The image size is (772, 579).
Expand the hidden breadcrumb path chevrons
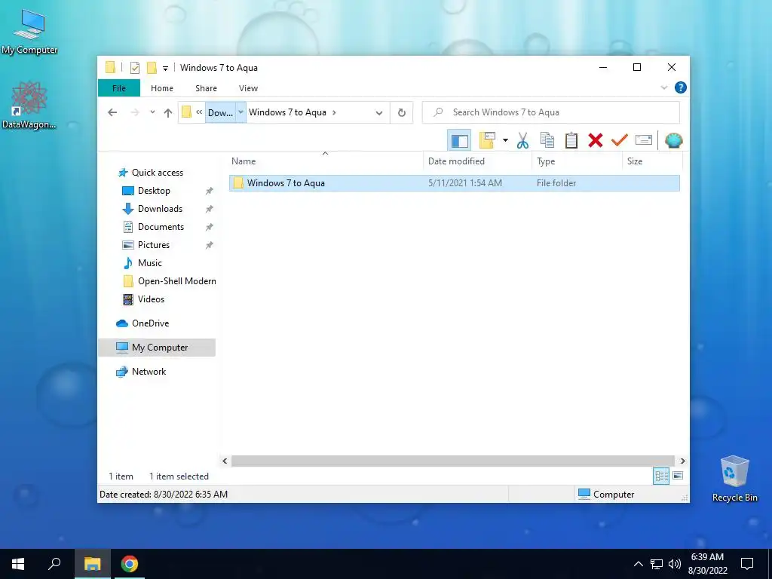point(199,112)
